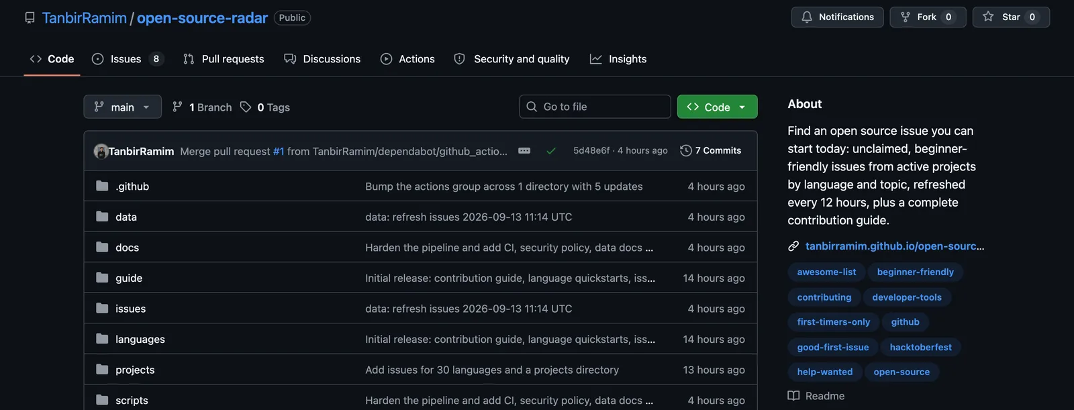Focus the Go to file search field
This screenshot has width=1074, height=410.
click(595, 107)
